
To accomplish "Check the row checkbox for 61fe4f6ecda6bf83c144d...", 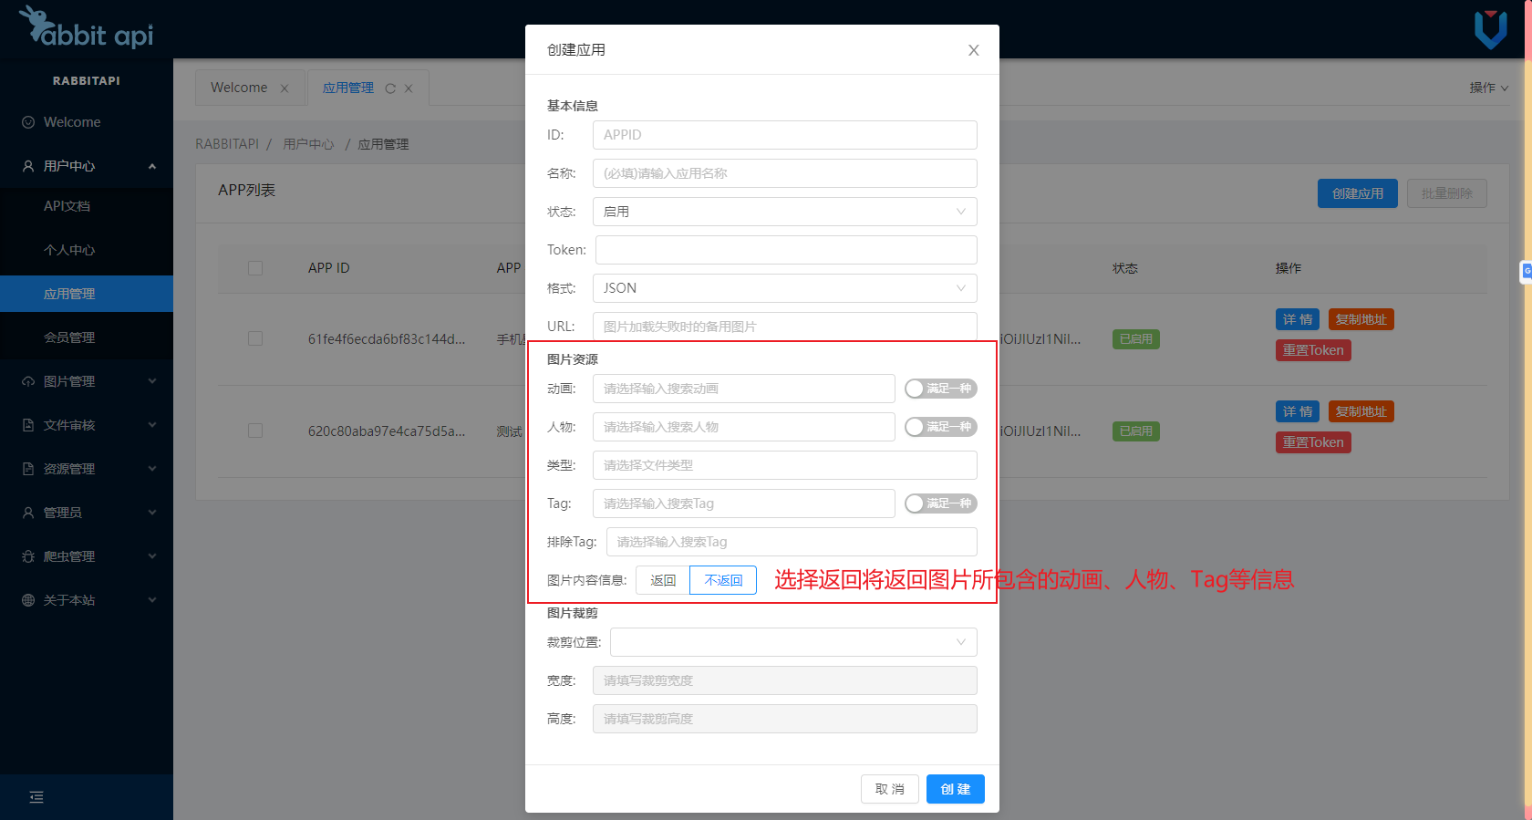I will point(255,338).
